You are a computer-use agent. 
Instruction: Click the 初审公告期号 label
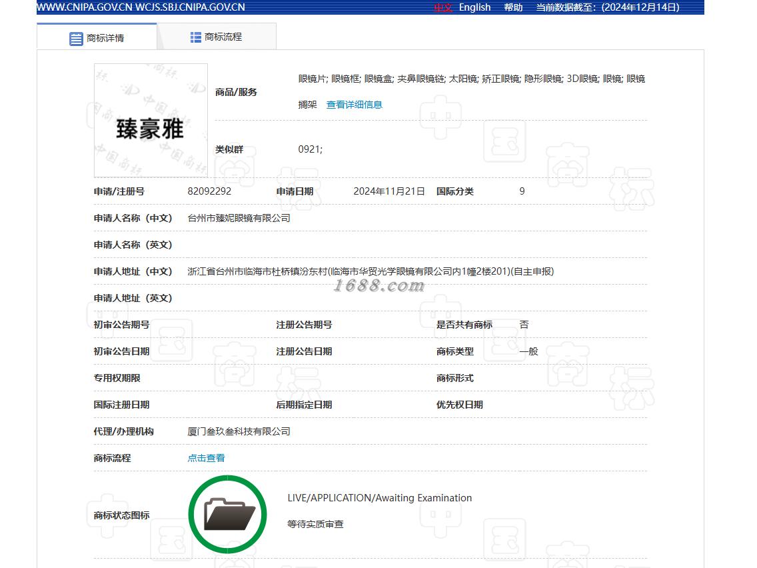(122, 325)
